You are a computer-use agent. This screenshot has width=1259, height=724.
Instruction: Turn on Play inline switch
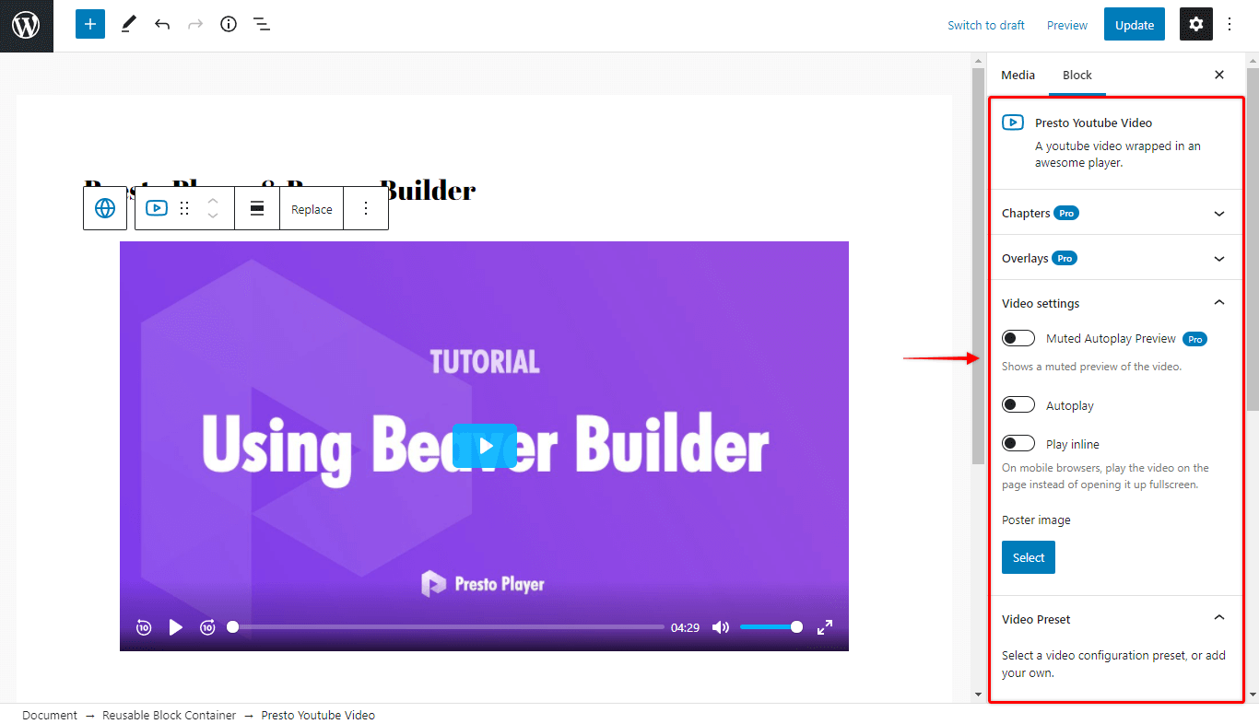click(1018, 443)
